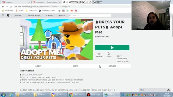Reload the page with the refresh icon
This screenshot has width=173, height=97.
point(11,6)
